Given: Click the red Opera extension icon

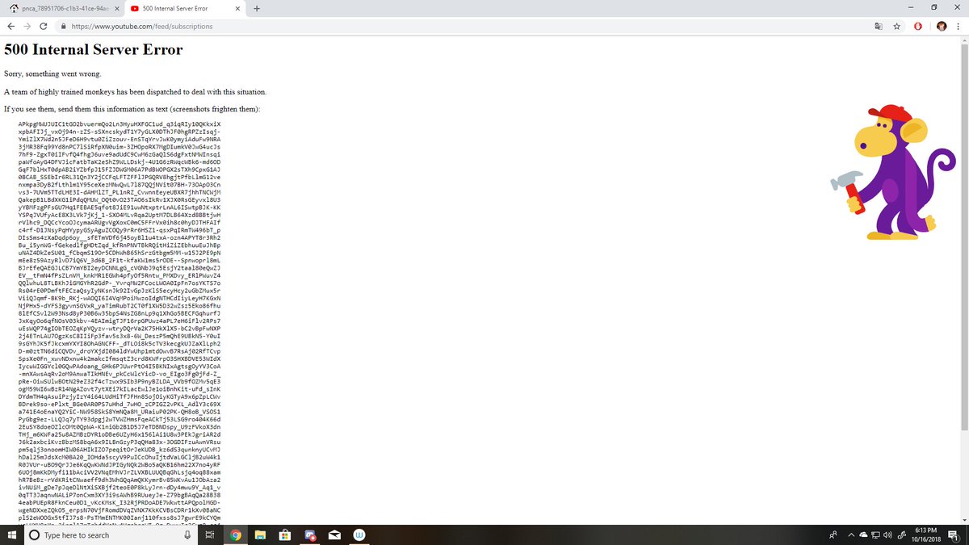Looking at the screenshot, I should [x=918, y=26].
